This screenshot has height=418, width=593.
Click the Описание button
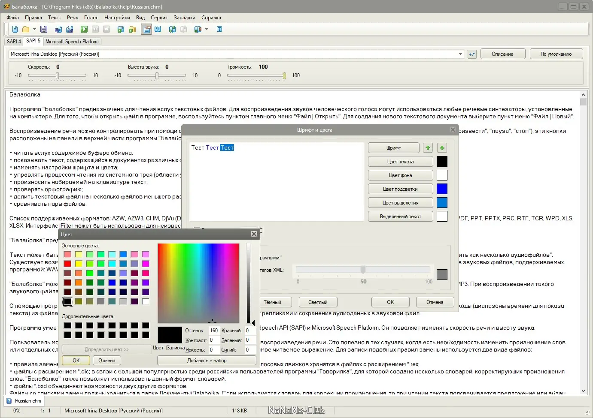[502, 54]
